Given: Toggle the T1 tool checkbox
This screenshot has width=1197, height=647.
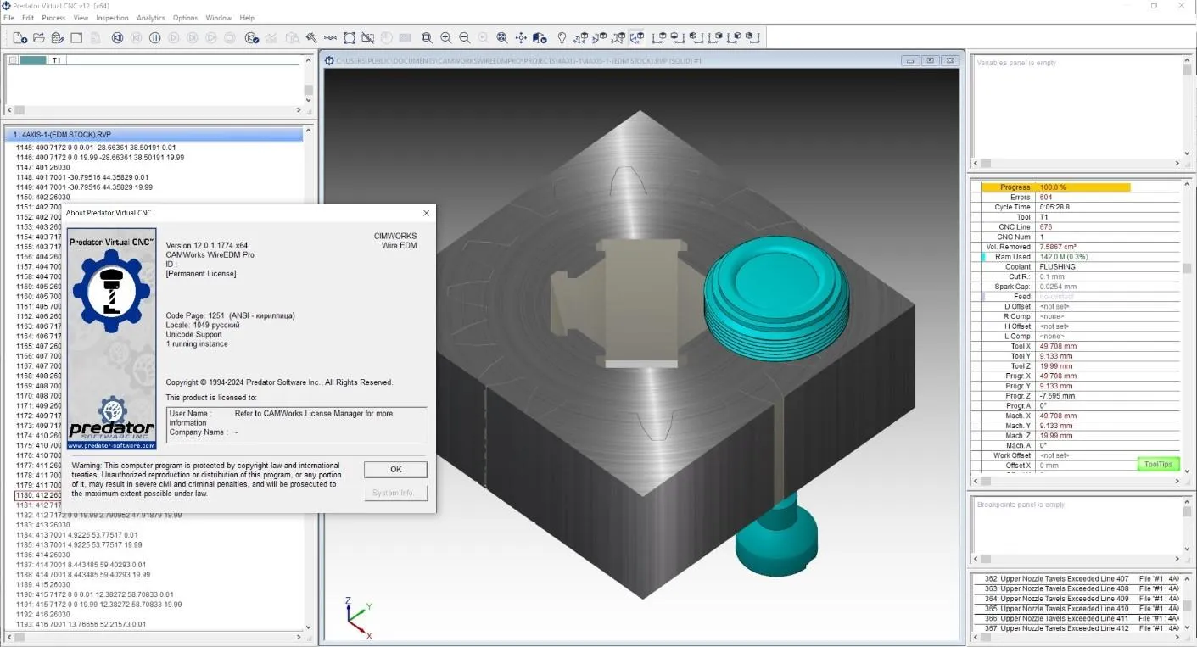Looking at the screenshot, I should coord(13,60).
